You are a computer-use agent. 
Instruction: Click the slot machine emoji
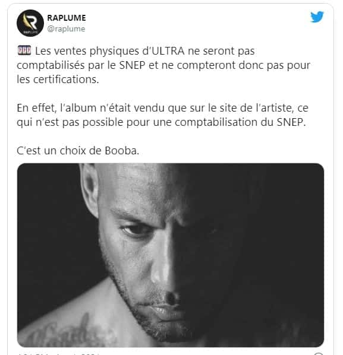[x=24, y=50]
